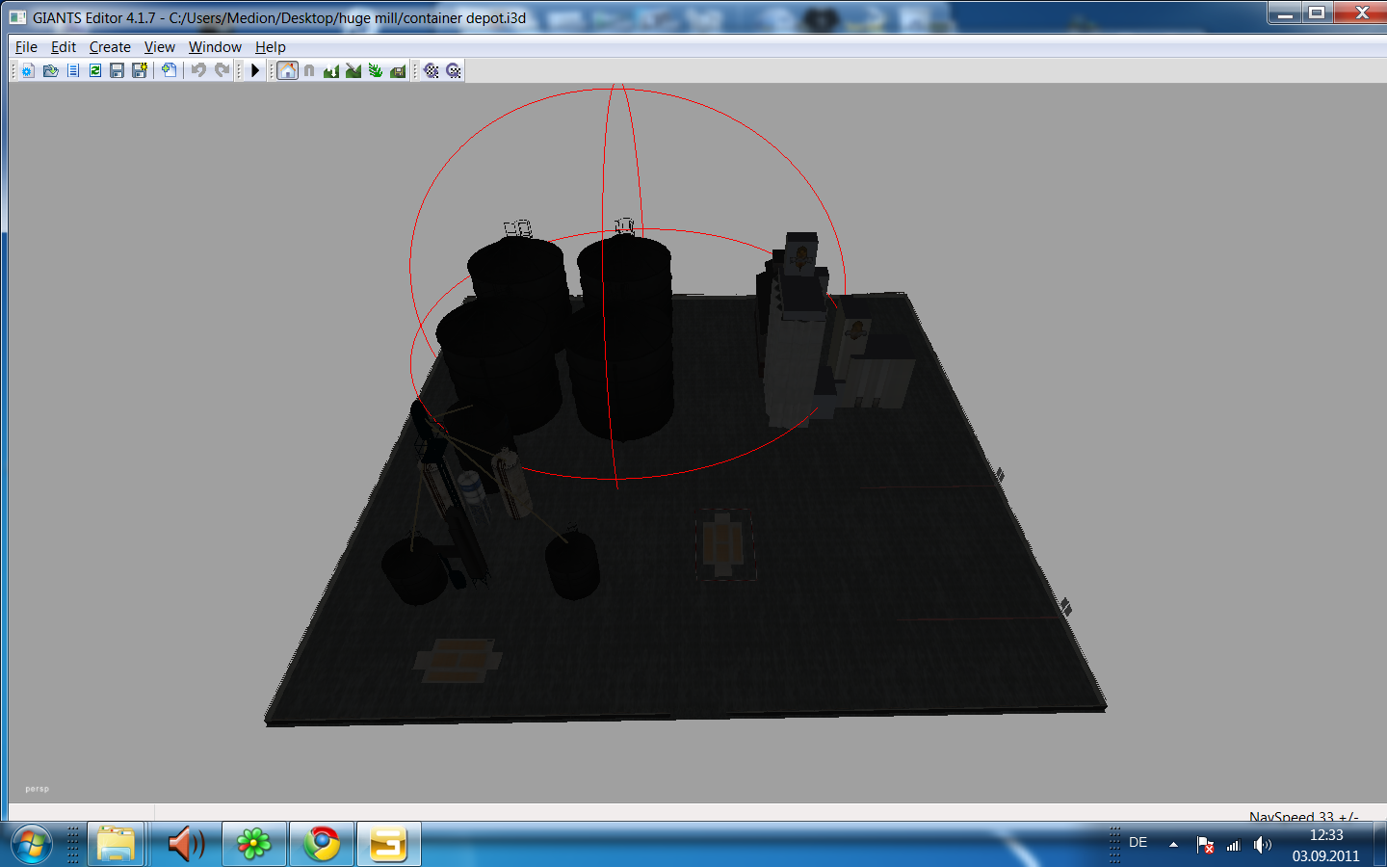Click the blue document list icon
Screen dimensions: 1387x867
(72, 70)
